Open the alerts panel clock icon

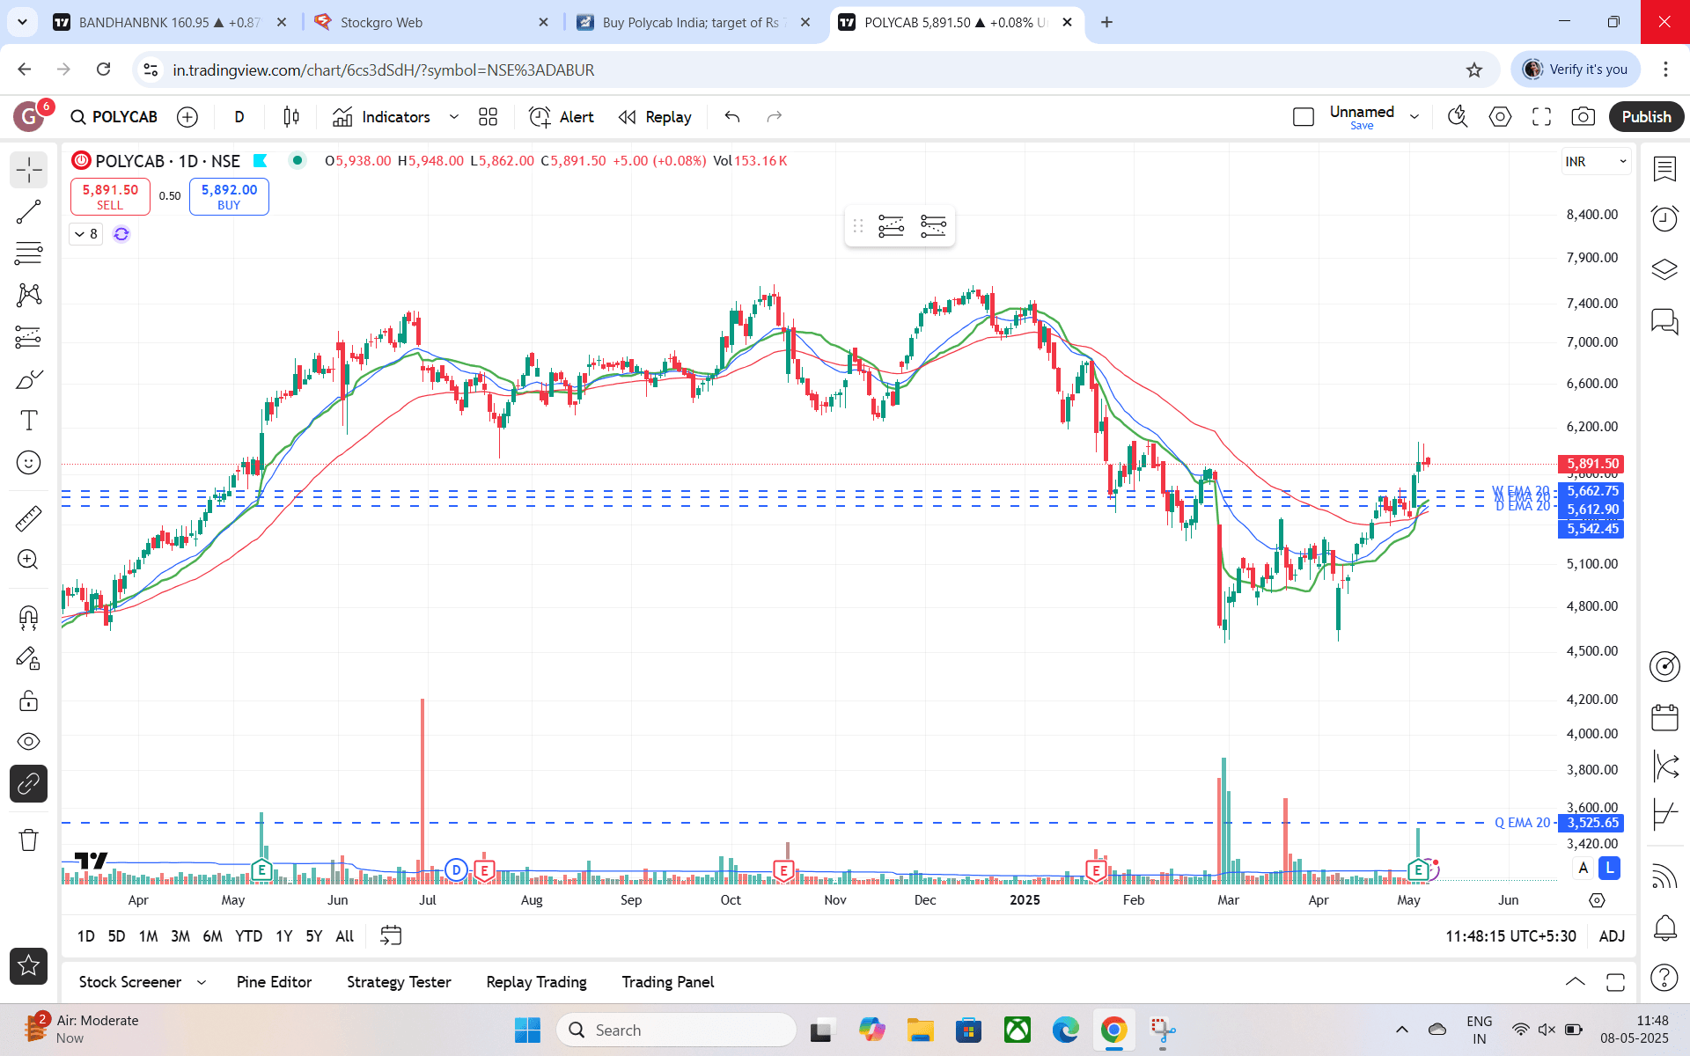[x=1664, y=218]
